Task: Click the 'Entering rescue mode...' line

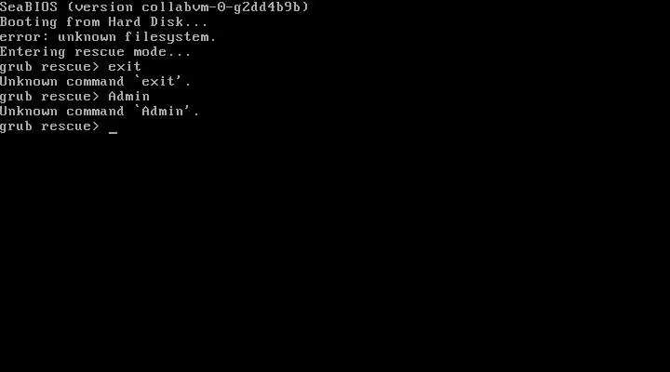Action: [x=95, y=52]
